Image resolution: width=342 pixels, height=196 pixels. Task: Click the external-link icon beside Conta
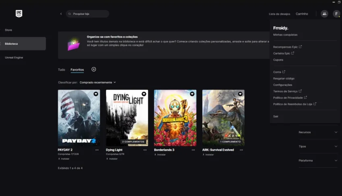(x=284, y=72)
